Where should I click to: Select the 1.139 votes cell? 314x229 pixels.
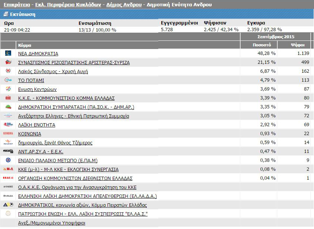(x=303, y=53)
